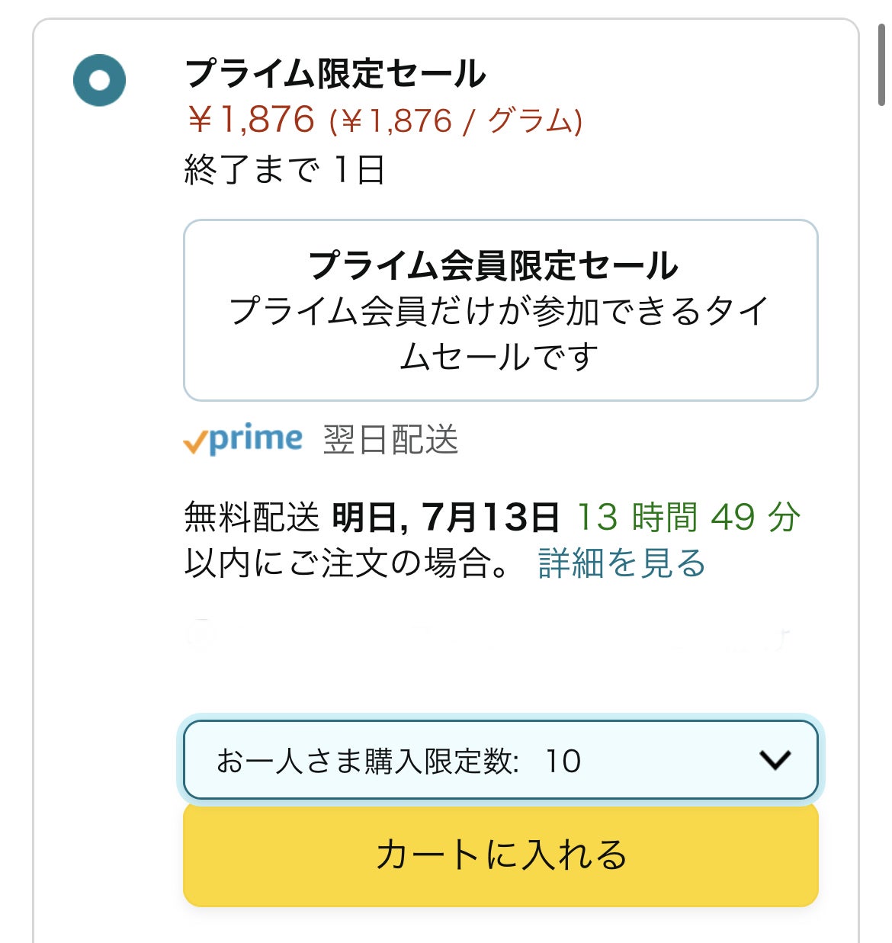Click the per-gram price in parentheses

[x=455, y=121]
